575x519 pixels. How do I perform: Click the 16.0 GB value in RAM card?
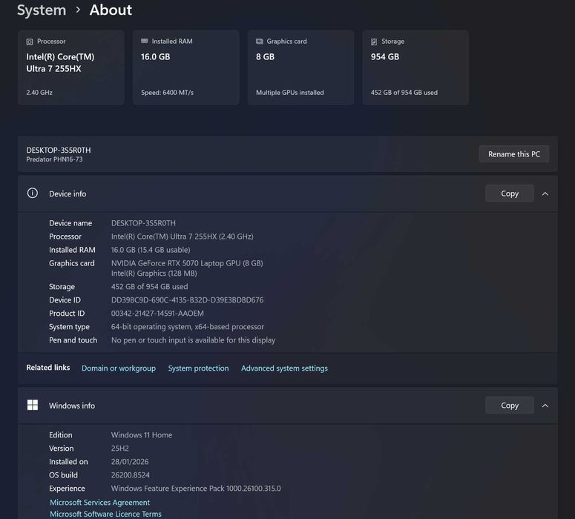[x=156, y=57]
